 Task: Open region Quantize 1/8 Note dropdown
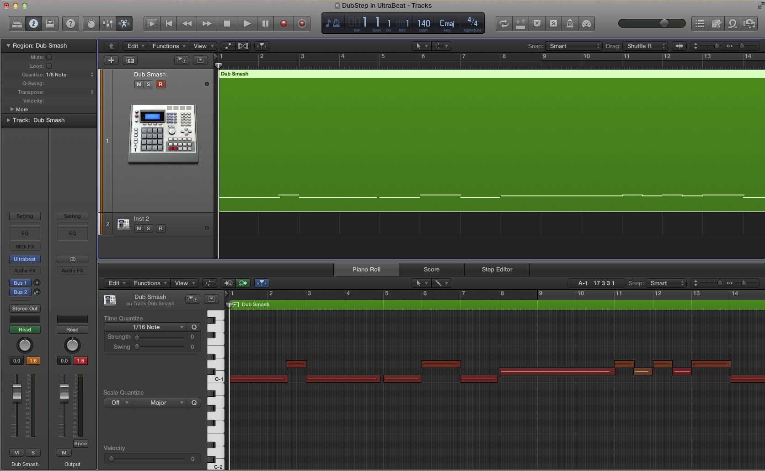[70, 75]
